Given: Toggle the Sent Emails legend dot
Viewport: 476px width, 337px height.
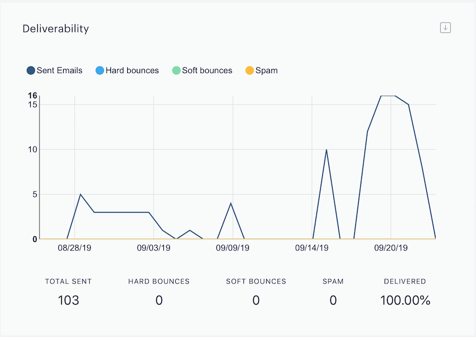Looking at the screenshot, I should pos(31,70).
